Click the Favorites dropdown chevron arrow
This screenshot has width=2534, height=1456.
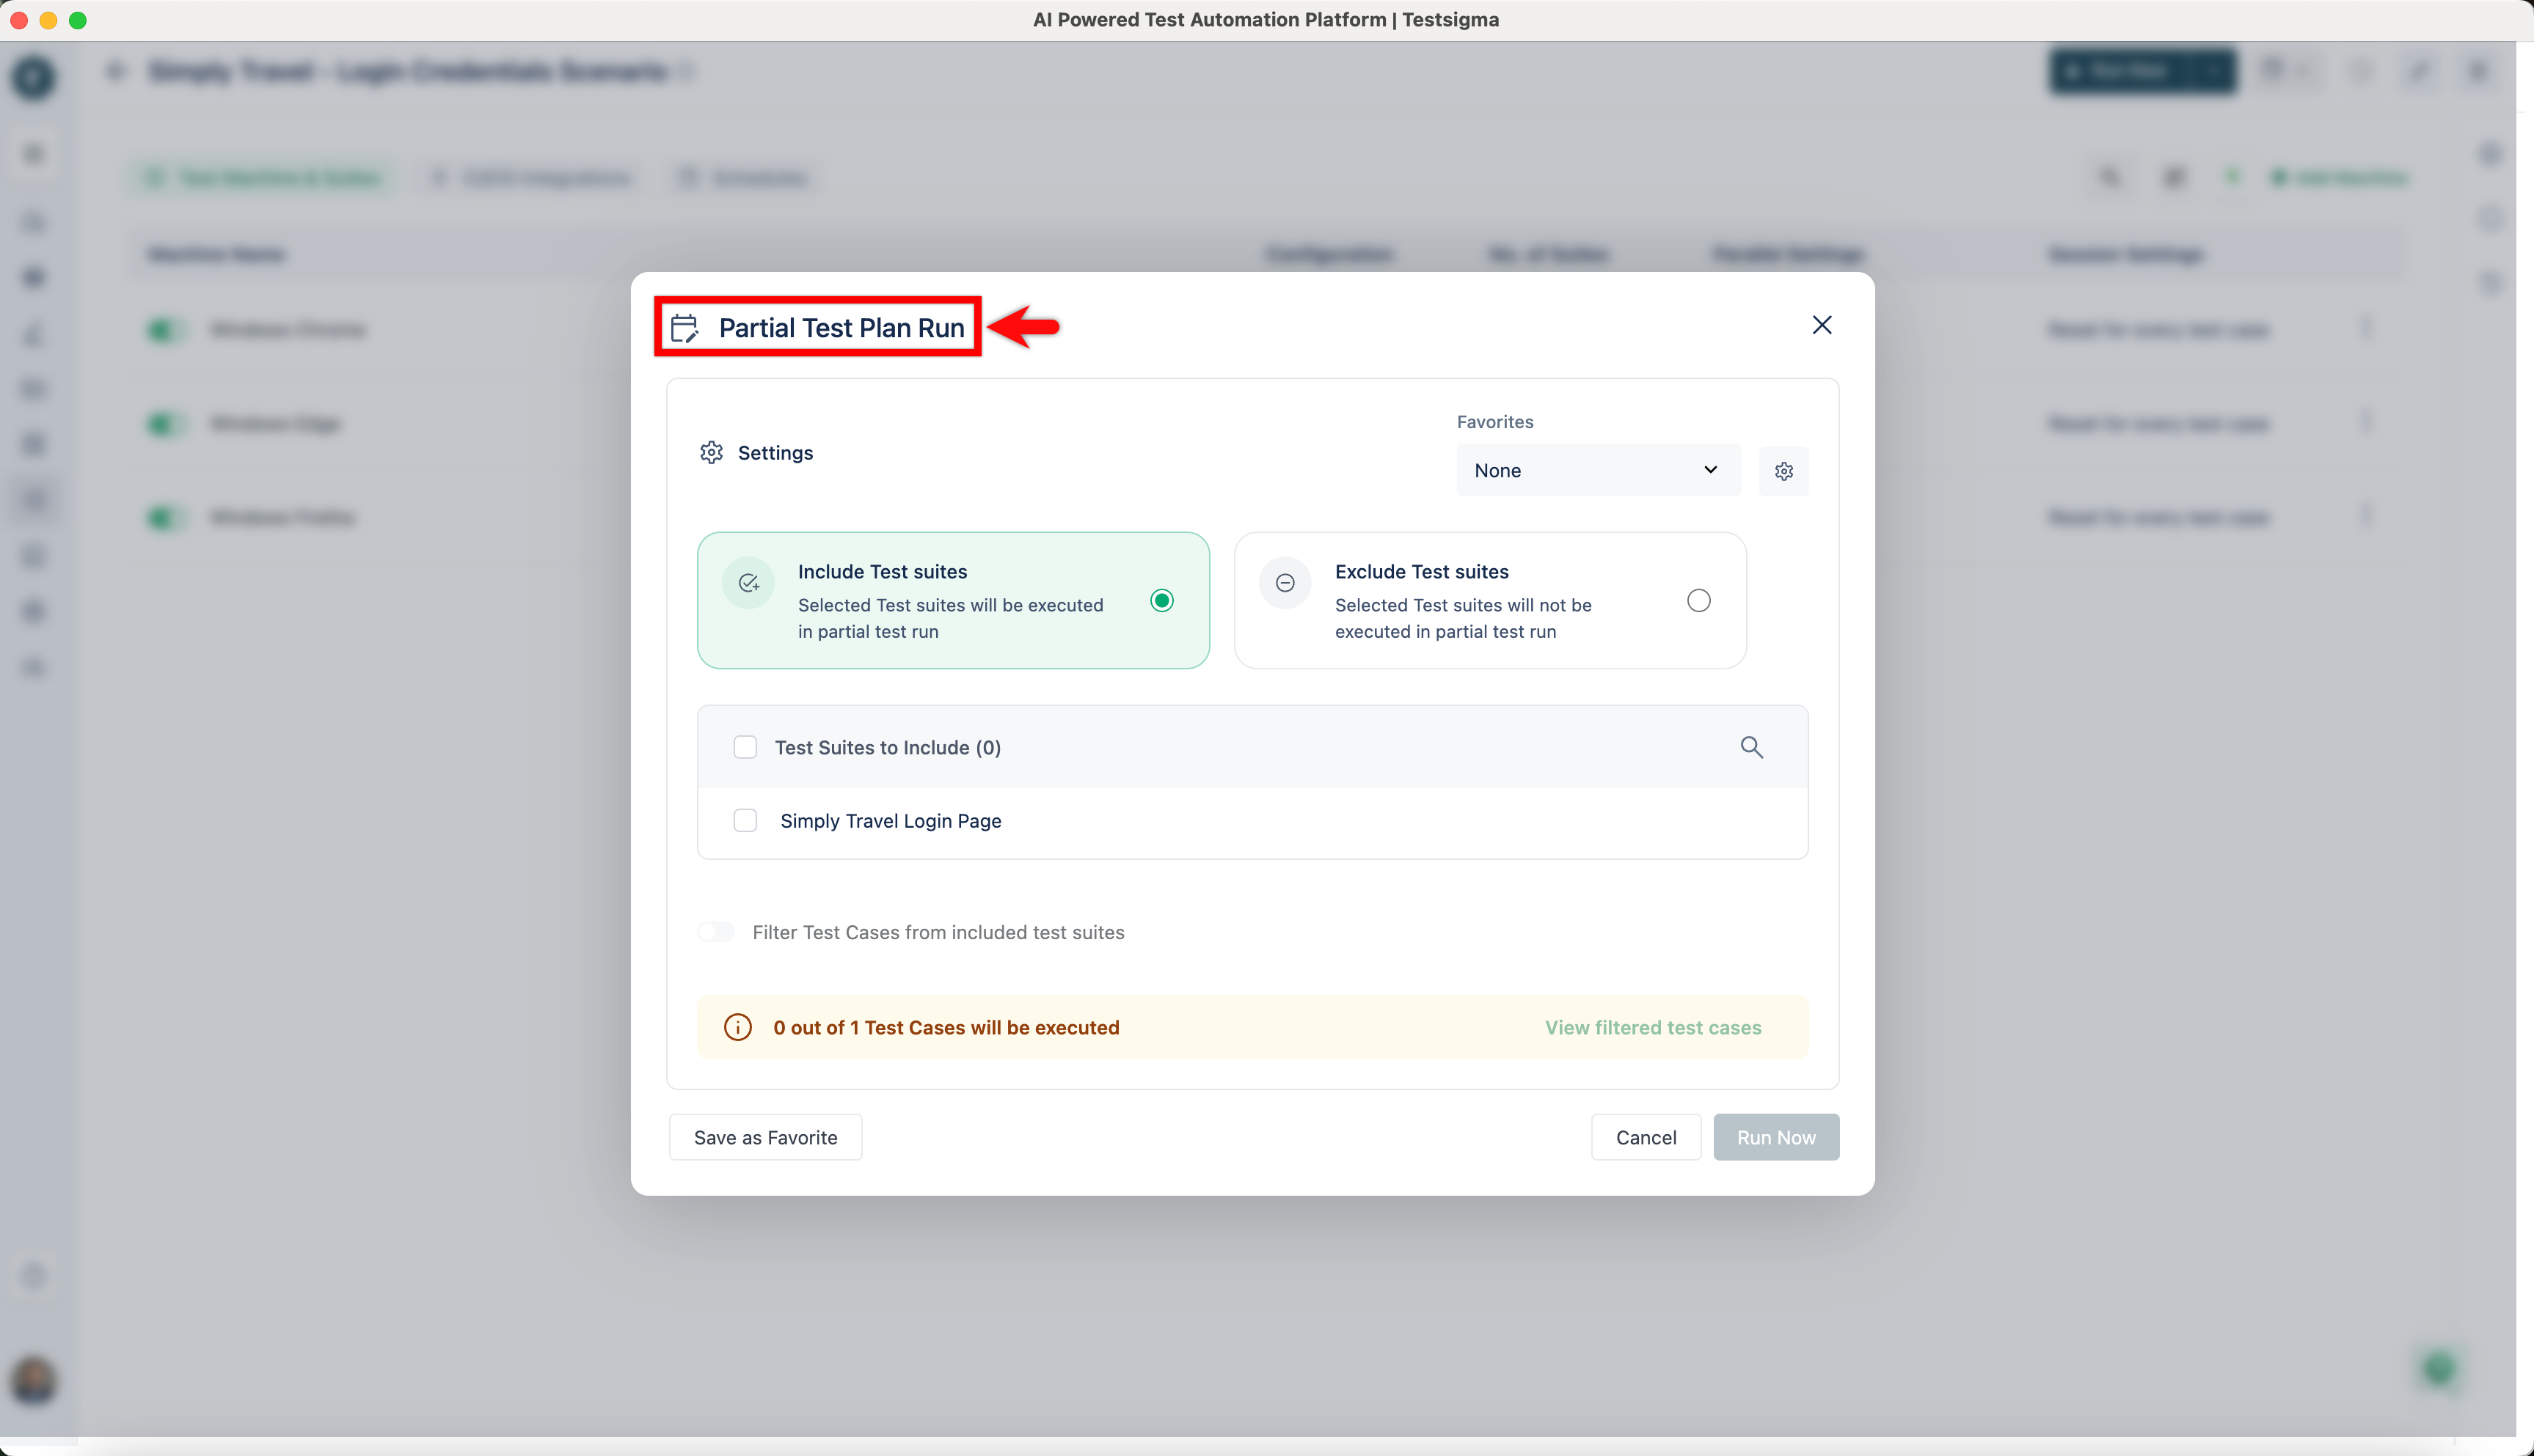[1709, 470]
